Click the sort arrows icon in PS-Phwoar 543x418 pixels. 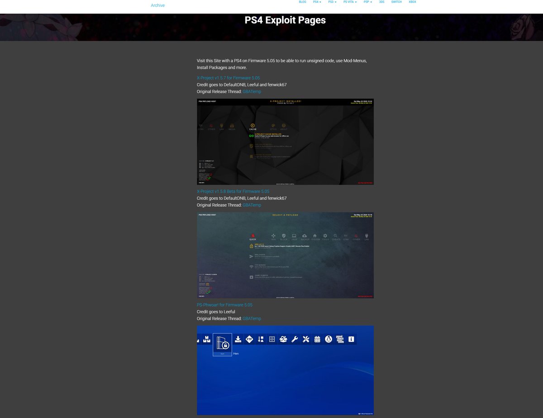point(261,339)
